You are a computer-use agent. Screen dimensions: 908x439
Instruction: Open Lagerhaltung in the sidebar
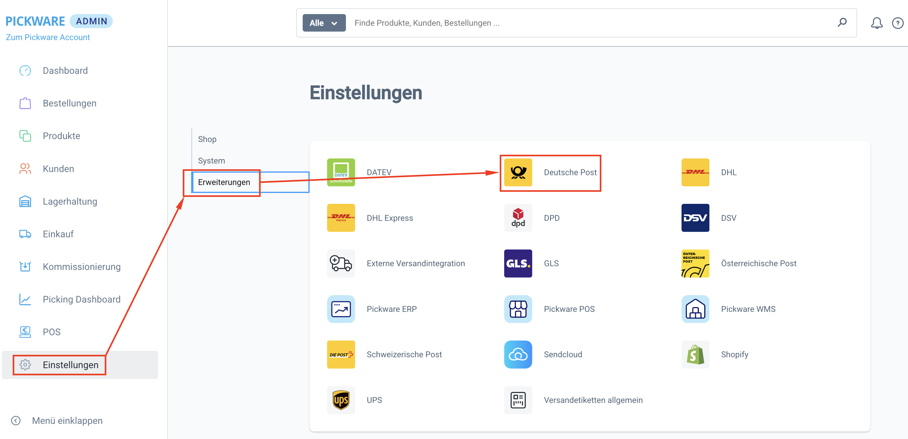(70, 201)
